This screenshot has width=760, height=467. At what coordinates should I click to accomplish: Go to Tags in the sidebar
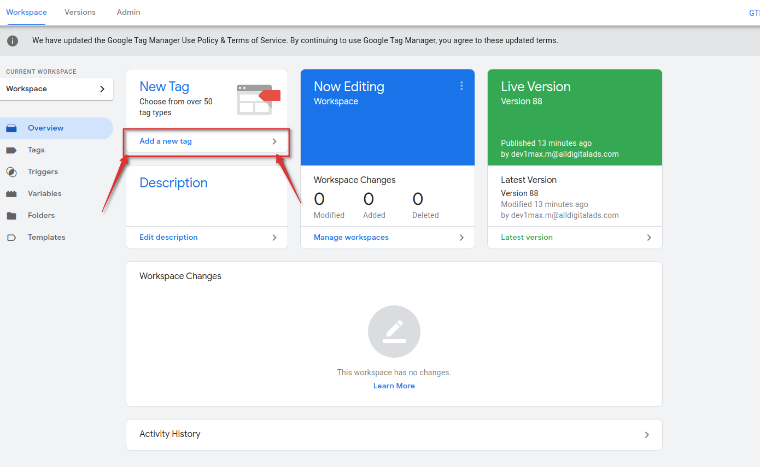[56, 150]
